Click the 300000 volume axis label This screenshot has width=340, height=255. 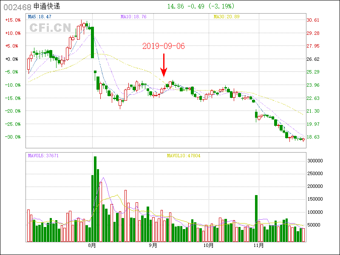point(317,161)
